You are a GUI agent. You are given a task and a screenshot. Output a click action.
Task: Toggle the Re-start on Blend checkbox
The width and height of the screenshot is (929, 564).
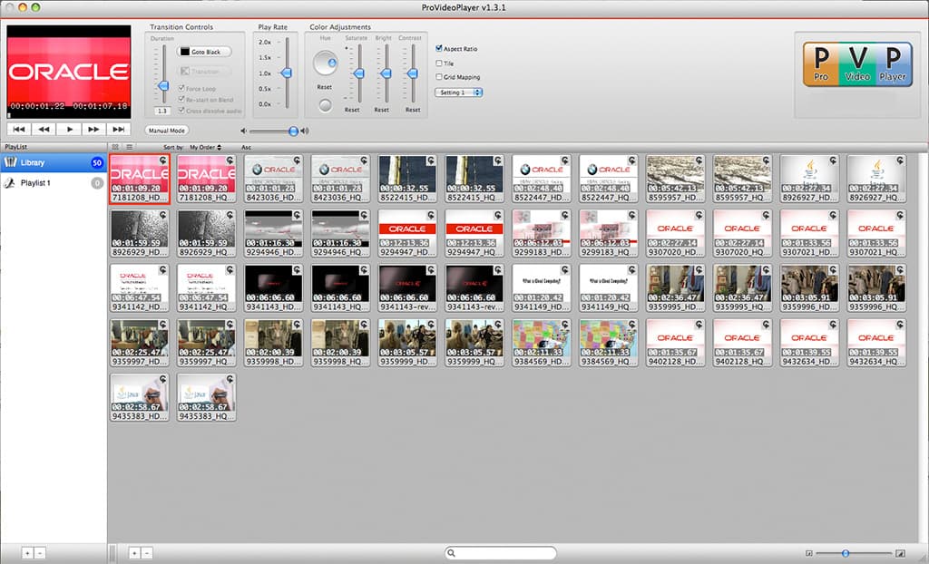(x=181, y=100)
